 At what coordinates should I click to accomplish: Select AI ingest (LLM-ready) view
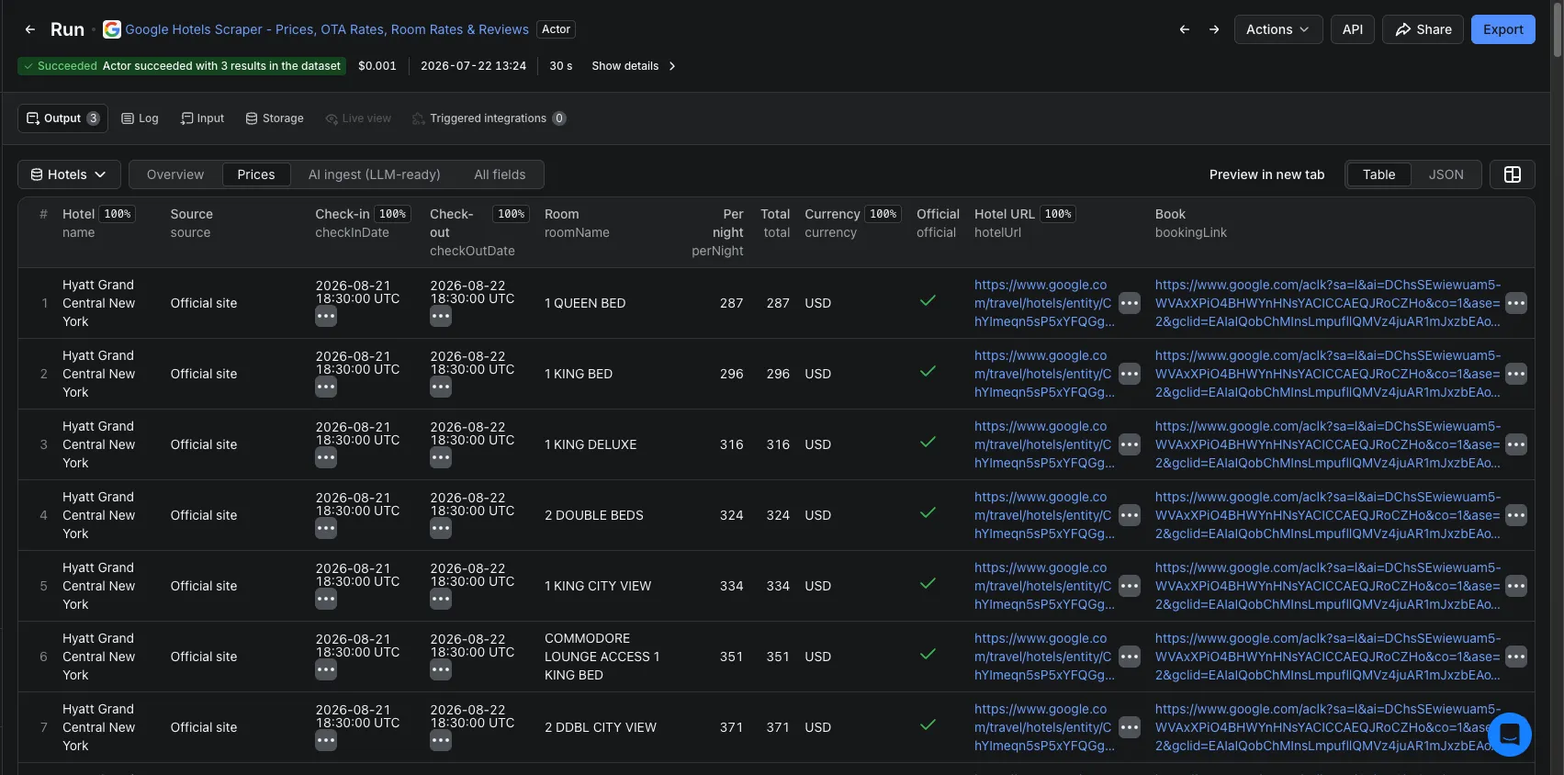point(375,174)
